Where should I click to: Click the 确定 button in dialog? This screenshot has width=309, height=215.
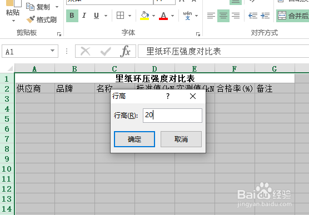[134, 139]
